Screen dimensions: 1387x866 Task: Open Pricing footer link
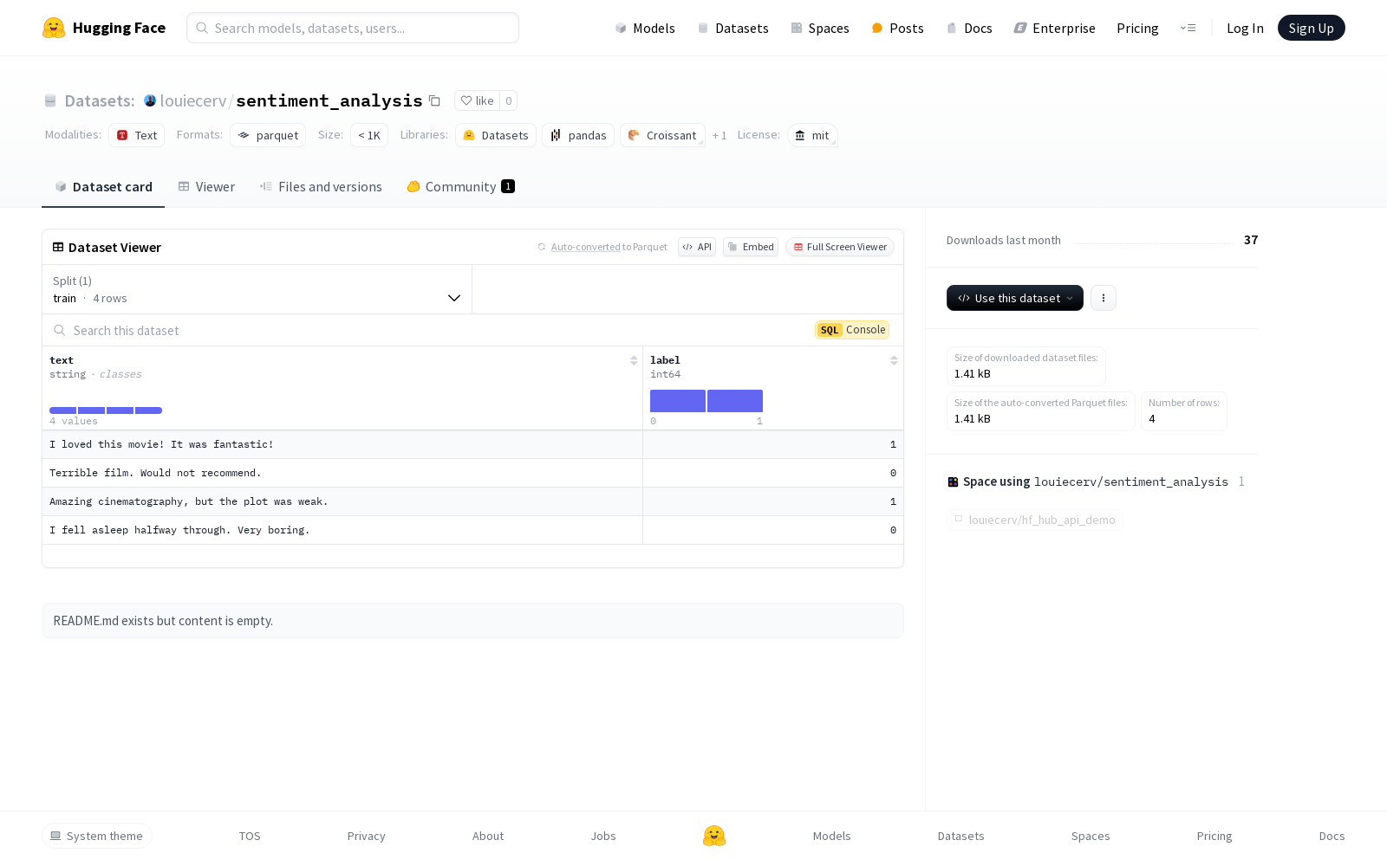coord(1214,836)
